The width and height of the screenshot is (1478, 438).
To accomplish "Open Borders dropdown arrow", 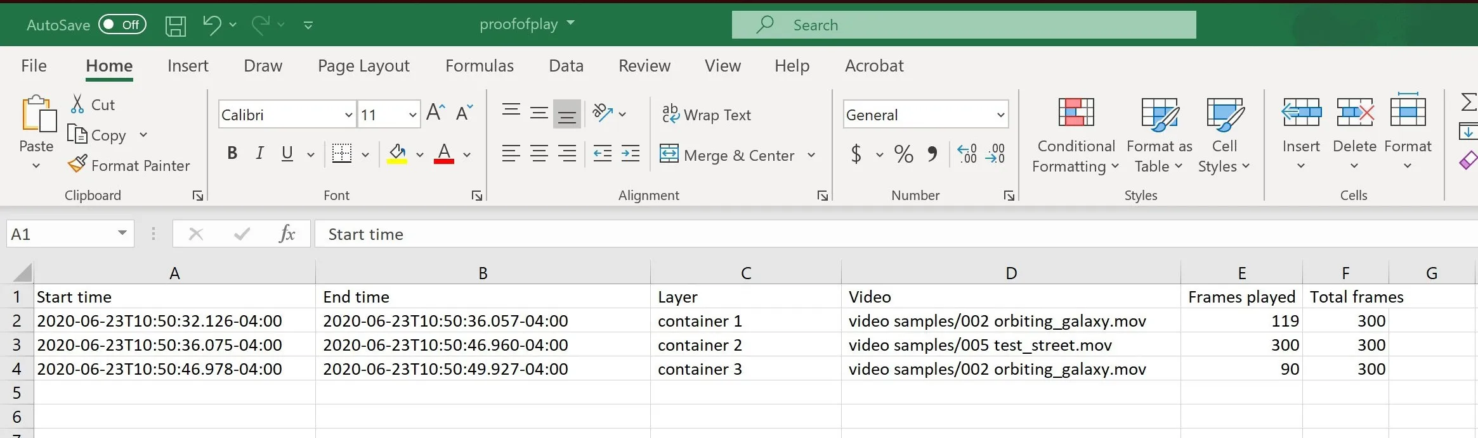I will [365, 154].
